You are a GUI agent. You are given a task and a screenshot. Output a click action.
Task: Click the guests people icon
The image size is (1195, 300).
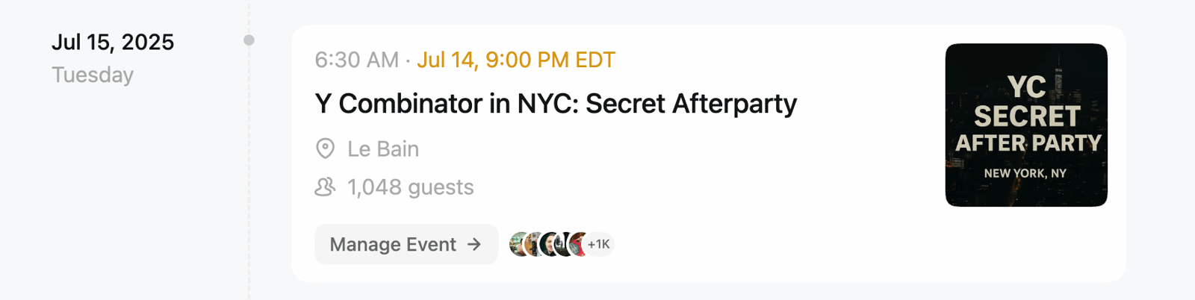[x=325, y=187]
